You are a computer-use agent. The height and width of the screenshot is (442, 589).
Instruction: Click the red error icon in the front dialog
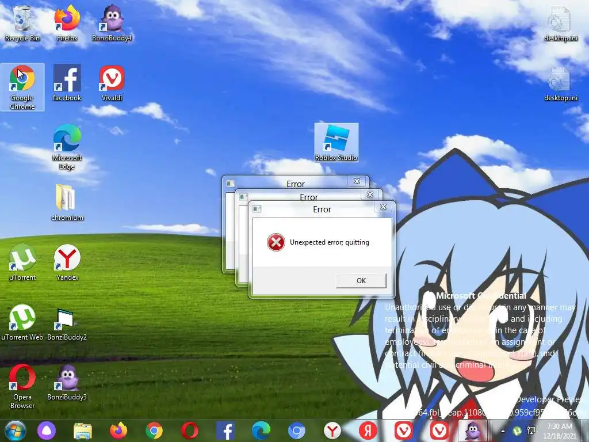276,242
